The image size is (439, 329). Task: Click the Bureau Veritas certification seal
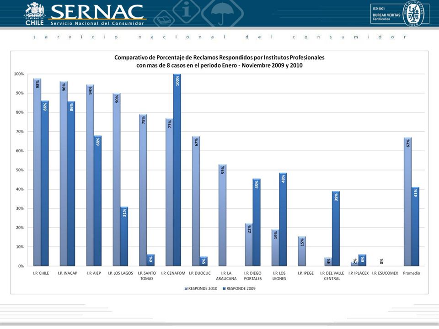tap(413, 13)
